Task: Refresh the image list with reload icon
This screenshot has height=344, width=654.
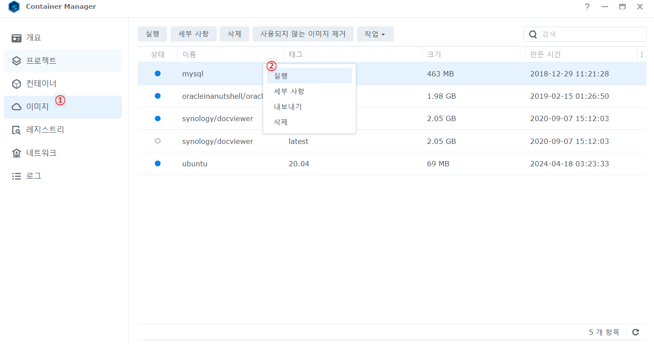Action: pos(636,332)
